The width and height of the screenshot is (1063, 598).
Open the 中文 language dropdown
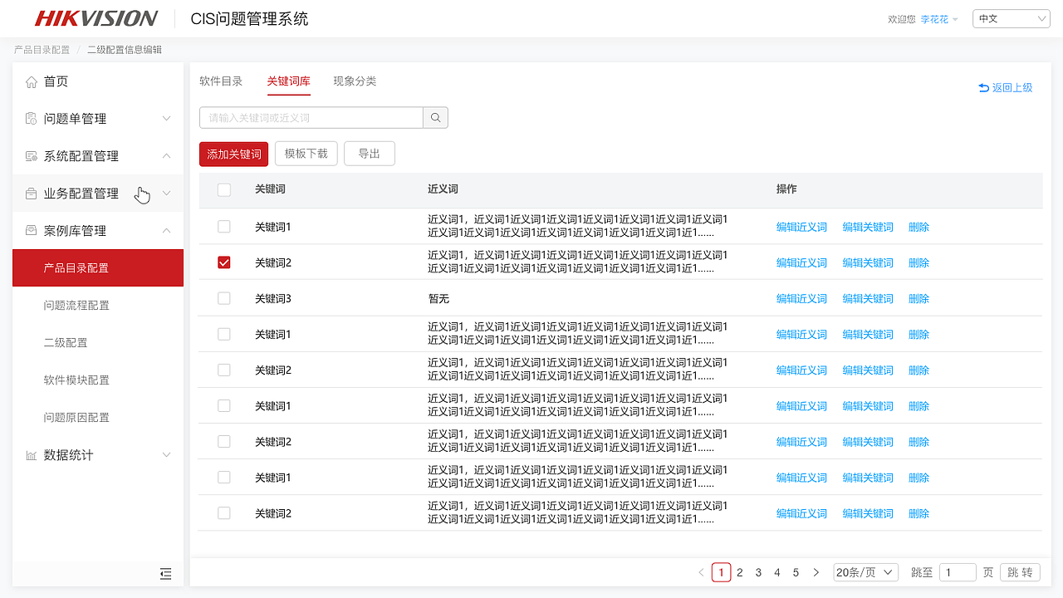click(x=1011, y=17)
